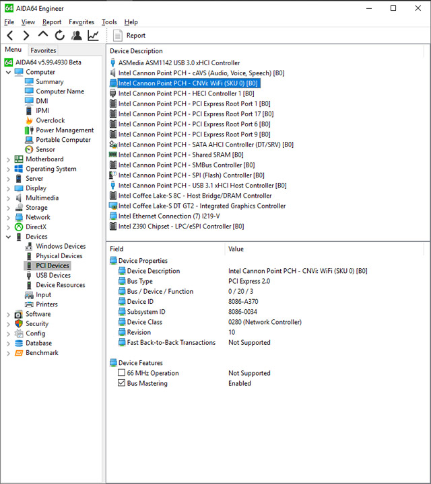Go forward with the right arrow toolbar icon

coord(26,36)
